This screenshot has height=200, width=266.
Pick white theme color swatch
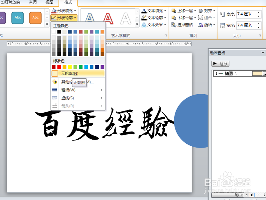54,32
